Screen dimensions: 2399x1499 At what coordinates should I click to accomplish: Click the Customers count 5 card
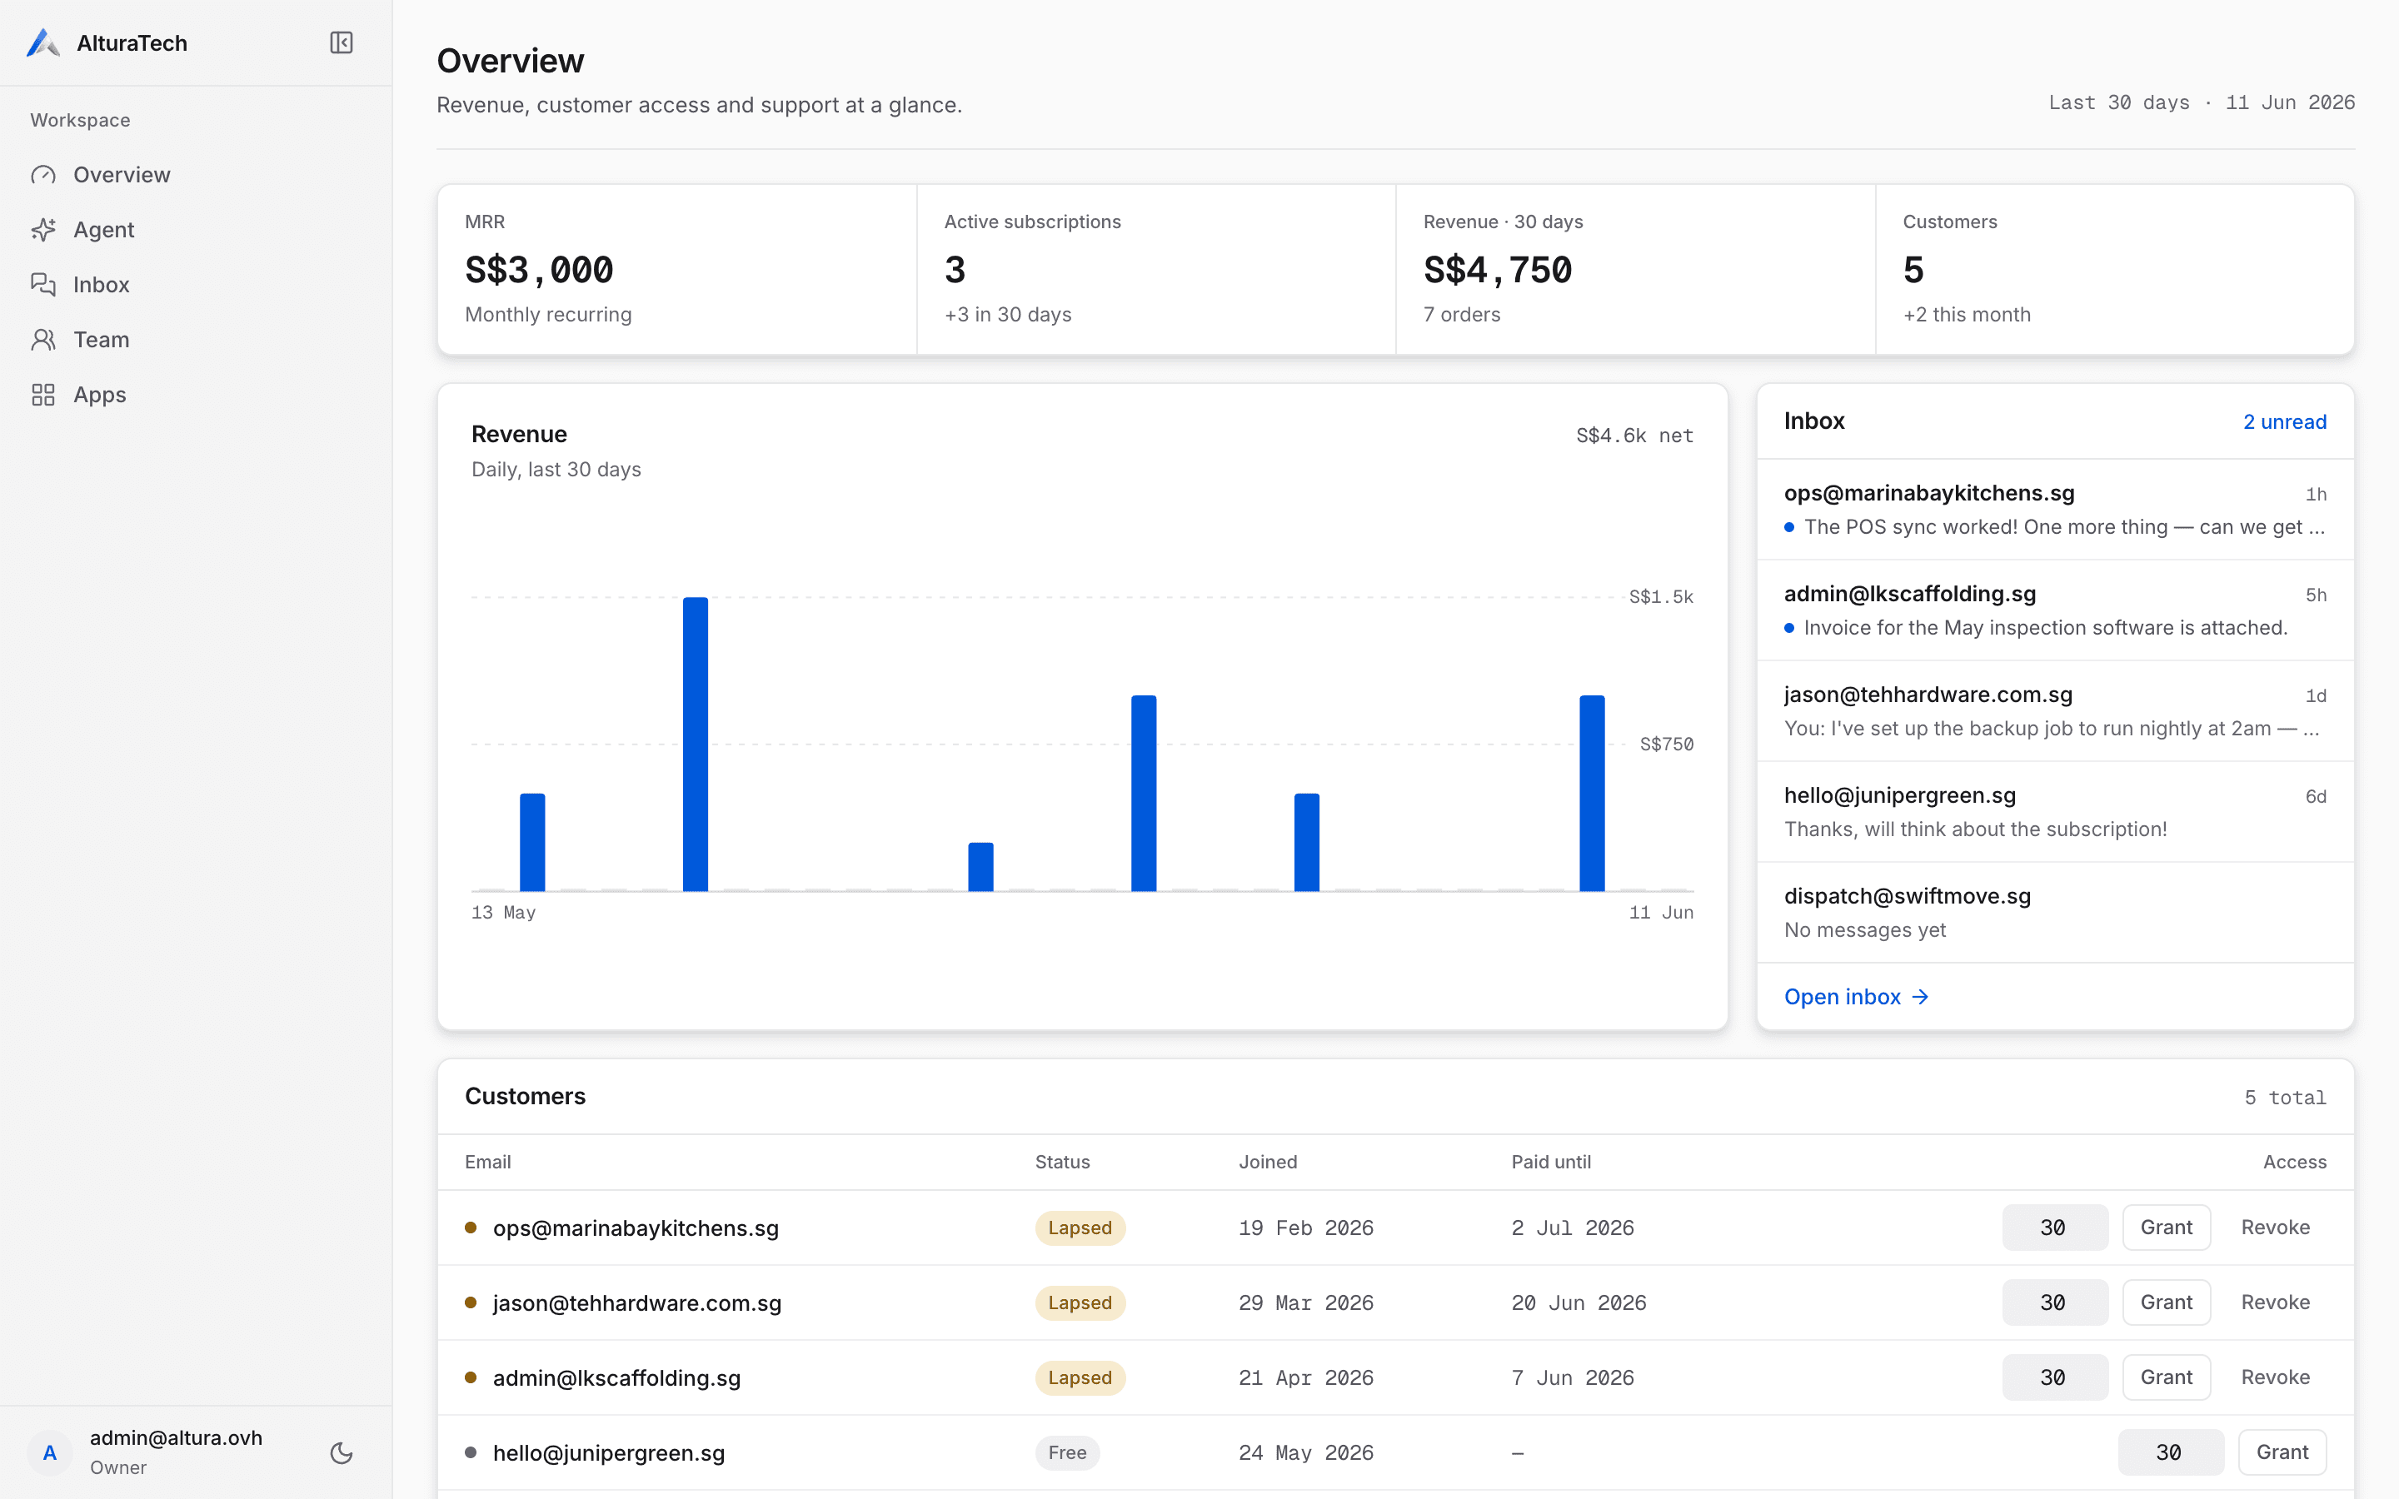[x=2114, y=270]
